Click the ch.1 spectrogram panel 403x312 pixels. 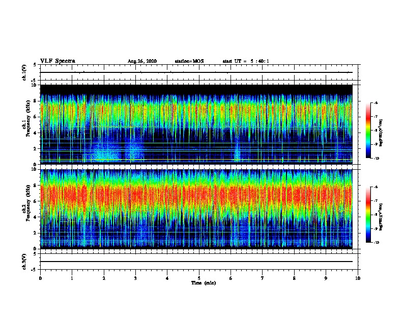click(196, 124)
